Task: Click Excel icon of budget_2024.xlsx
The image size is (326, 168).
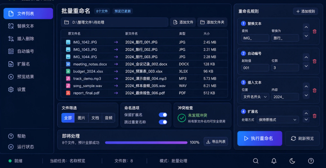Action: 68,71
